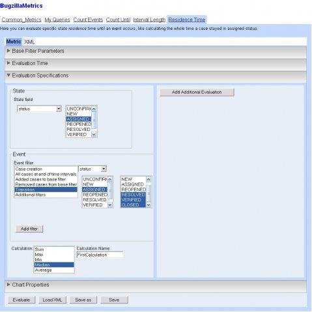Click the Add Additional Evaluation button
The width and height of the screenshot is (312, 312).
pos(197,92)
